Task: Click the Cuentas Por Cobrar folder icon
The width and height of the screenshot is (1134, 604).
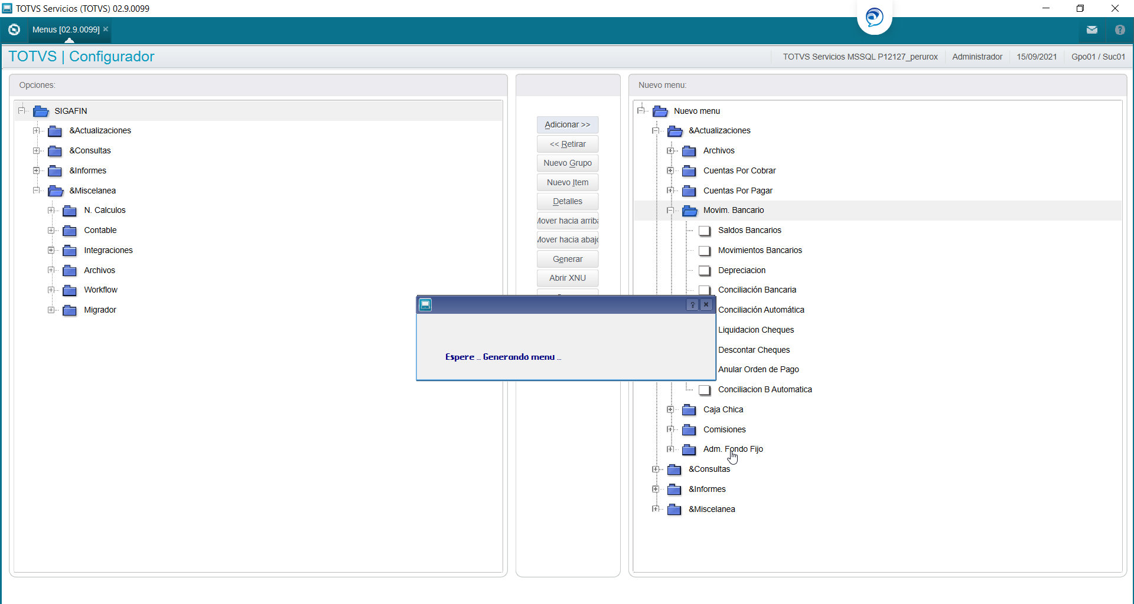Action: tap(689, 171)
